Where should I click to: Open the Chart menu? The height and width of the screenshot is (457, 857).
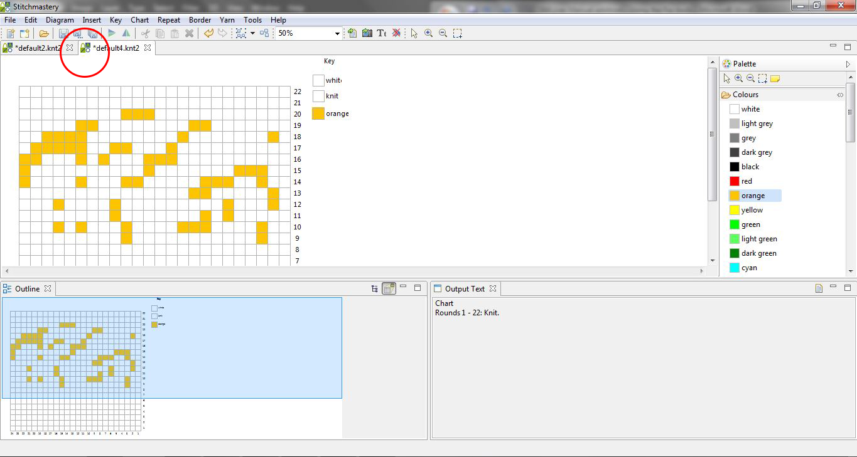139,20
